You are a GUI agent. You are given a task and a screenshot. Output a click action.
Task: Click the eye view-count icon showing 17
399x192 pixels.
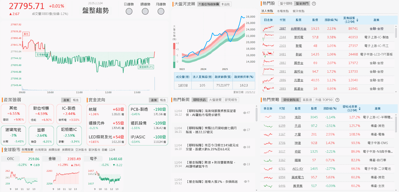[x=245, y=130]
